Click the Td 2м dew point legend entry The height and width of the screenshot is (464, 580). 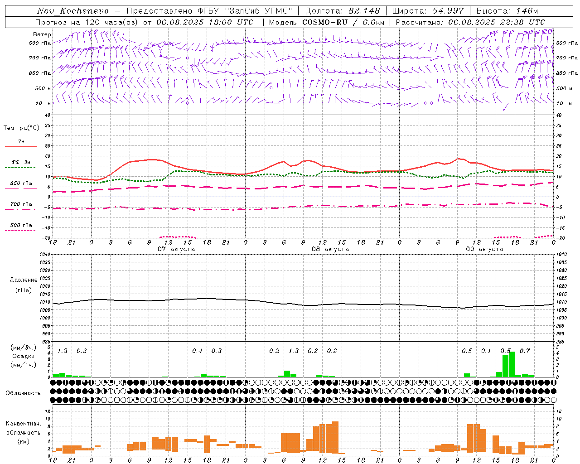(x=21, y=164)
